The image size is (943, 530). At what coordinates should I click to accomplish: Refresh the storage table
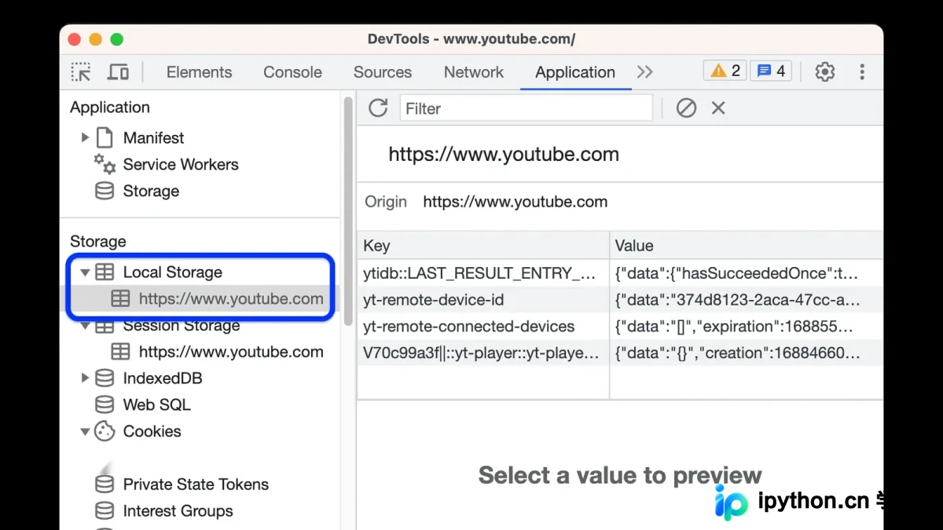[x=378, y=108]
